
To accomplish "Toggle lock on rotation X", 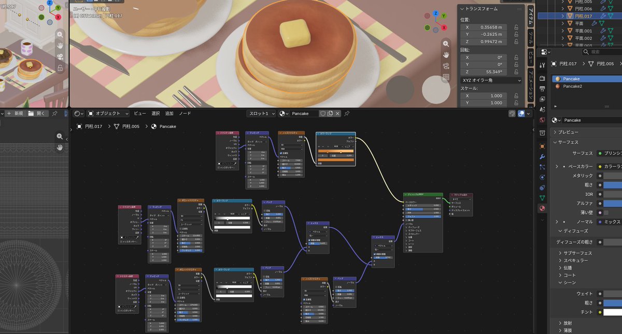I will 516,57.
